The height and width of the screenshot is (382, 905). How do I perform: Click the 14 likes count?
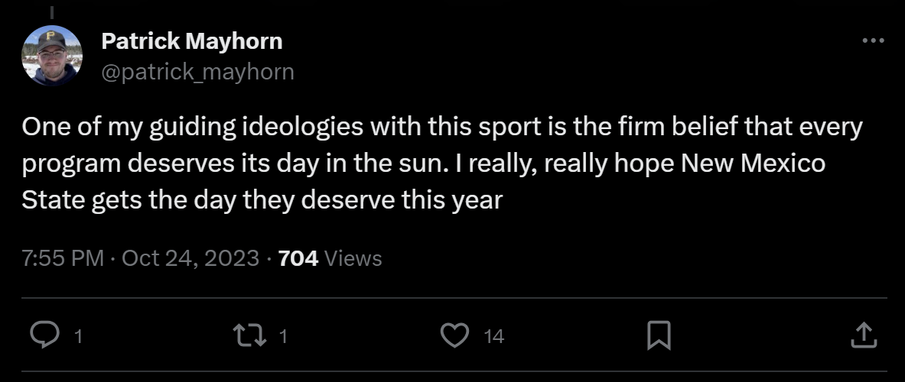[x=494, y=336]
